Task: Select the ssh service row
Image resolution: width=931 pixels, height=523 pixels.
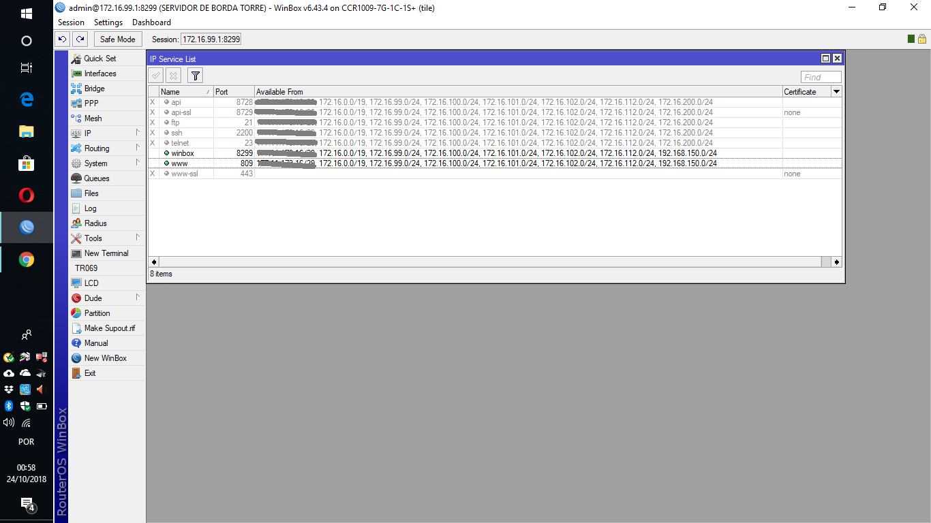Action: pos(495,133)
